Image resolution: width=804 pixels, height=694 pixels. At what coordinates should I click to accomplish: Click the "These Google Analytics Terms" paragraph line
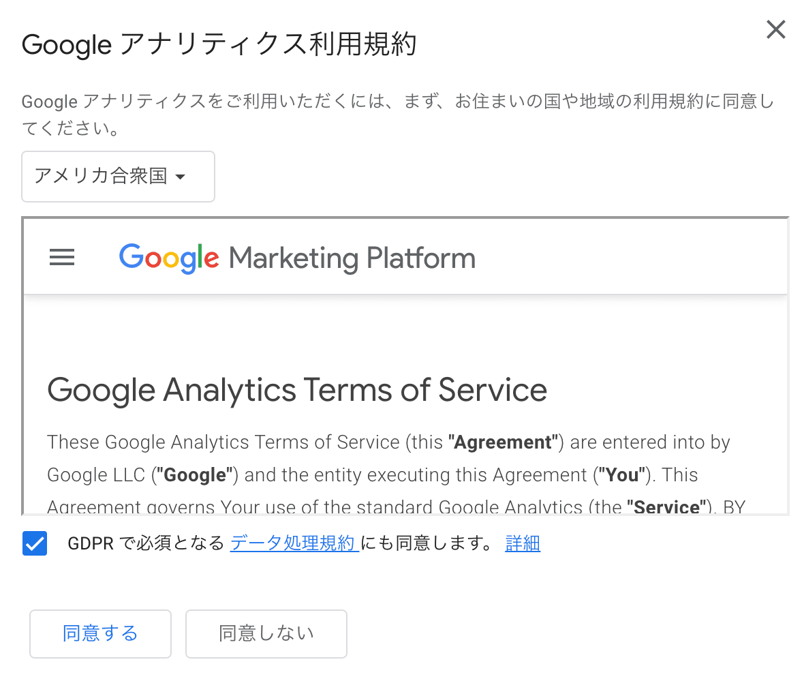[223, 442]
